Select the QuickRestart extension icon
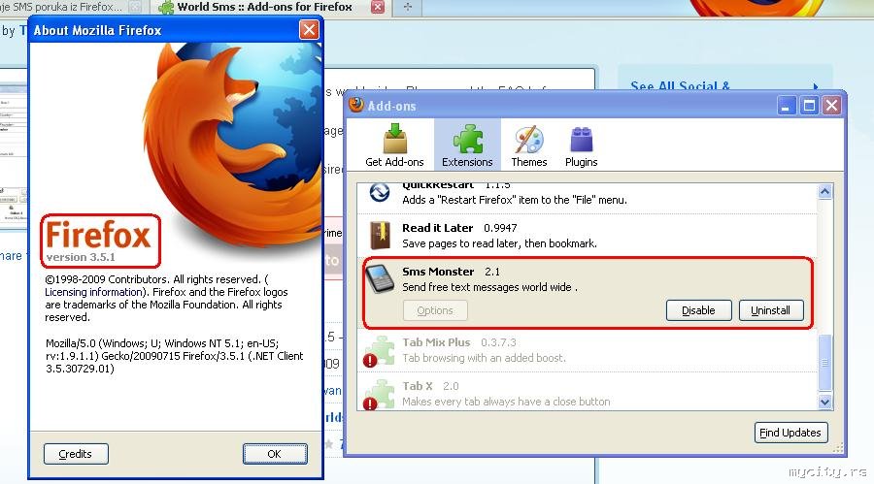The width and height of the screenshot is (874, 484). click(x=380, y=193)
